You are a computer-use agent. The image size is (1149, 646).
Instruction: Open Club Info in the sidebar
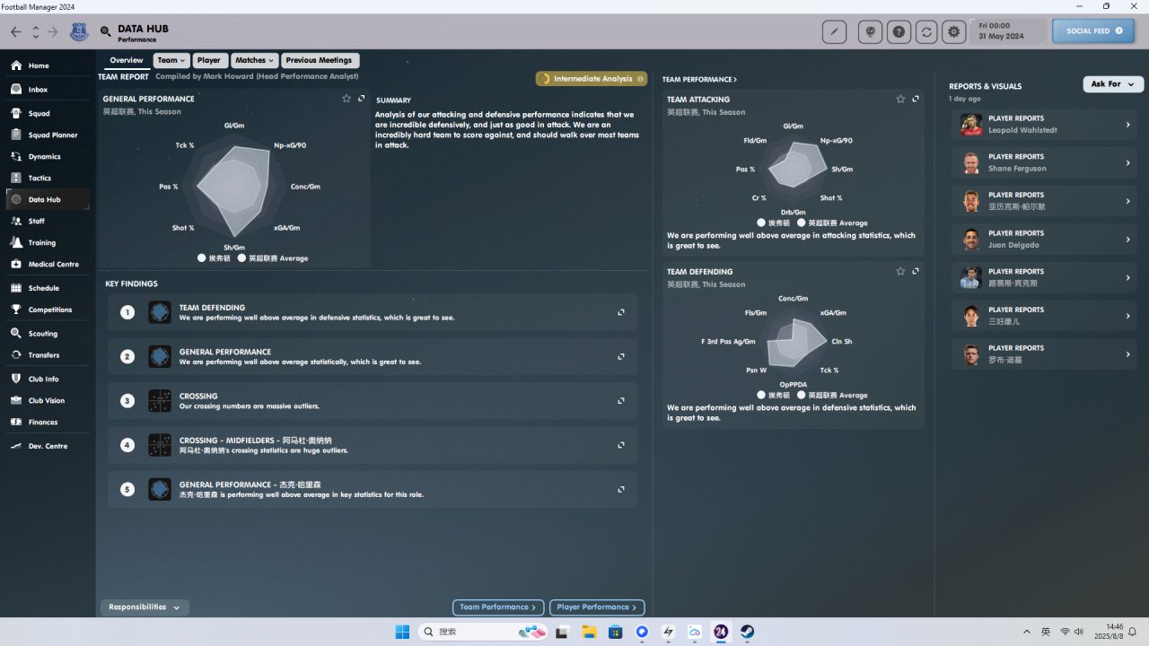point(48,380)
